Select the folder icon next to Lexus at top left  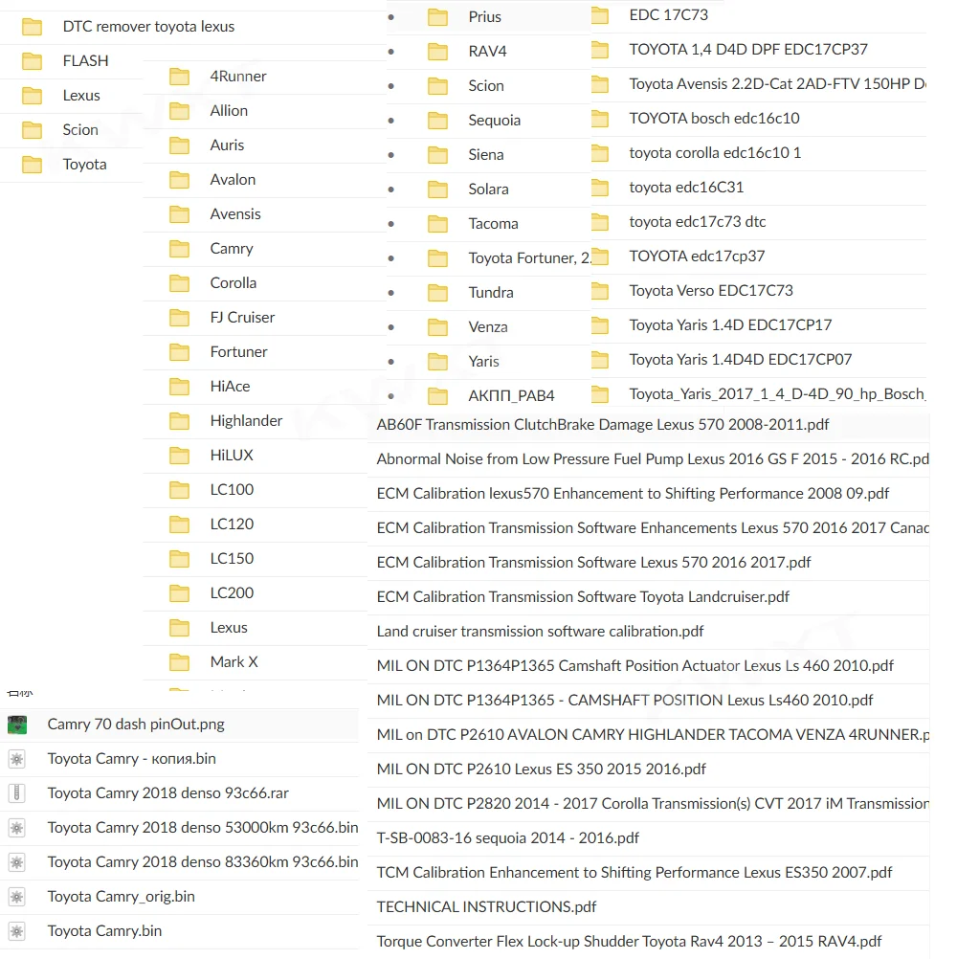click(x=32, y=96)
